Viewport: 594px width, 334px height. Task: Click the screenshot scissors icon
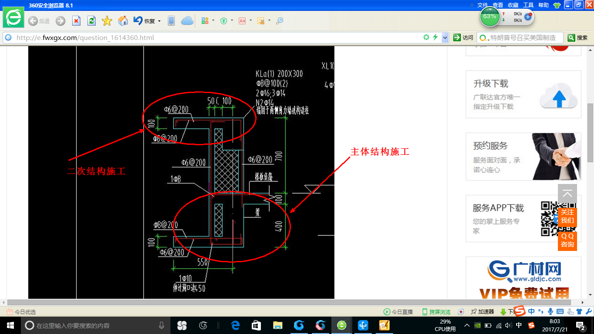tap(261, 21)
